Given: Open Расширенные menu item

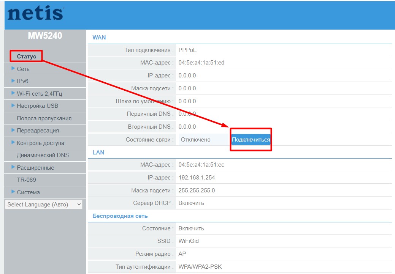Looking at the screenshot, I should click(x=35, y=168).
